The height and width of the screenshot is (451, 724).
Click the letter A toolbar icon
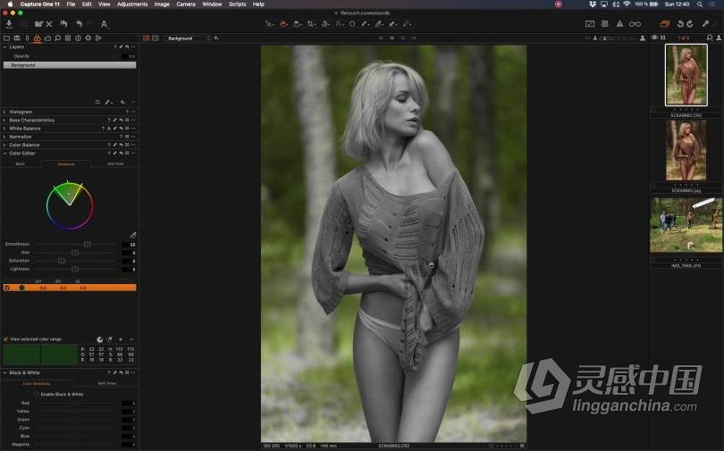point(104,24)
